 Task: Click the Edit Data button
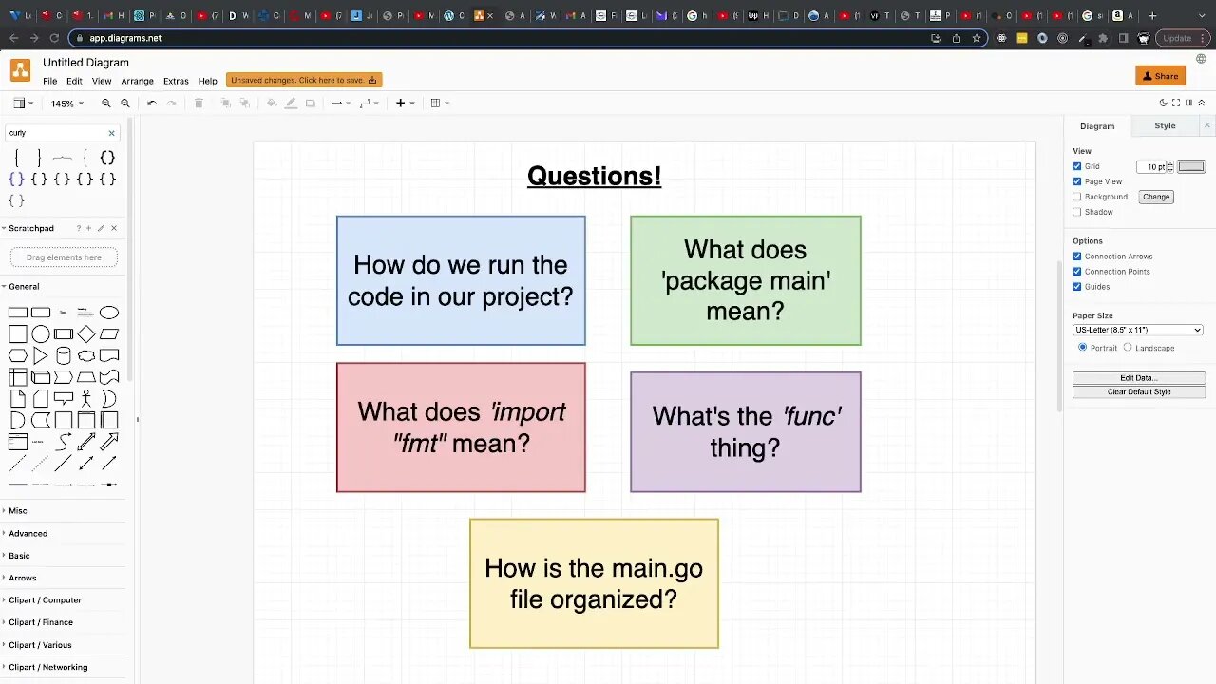tap(1139, 378)
